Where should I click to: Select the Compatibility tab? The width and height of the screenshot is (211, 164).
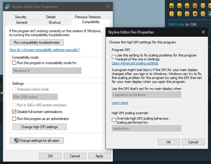(91, 22)
